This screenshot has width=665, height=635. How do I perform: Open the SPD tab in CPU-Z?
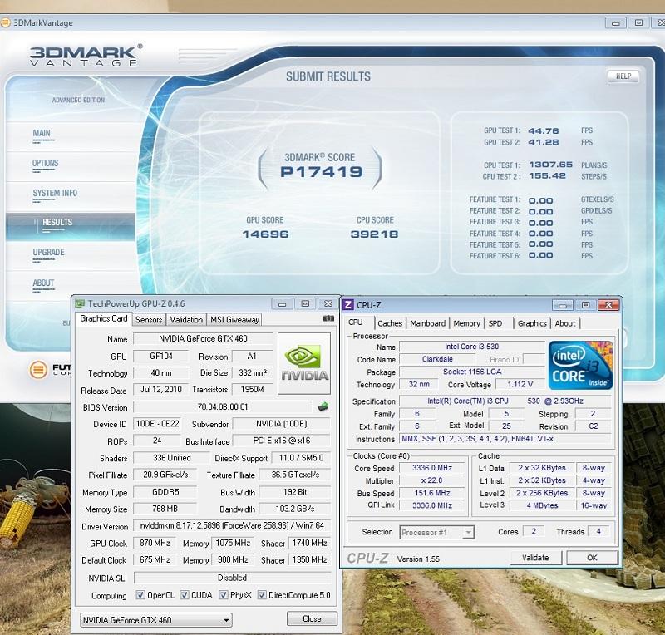[495, 323]
